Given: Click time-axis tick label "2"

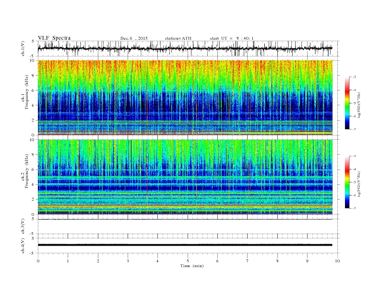Looking at the screenshot, I should 98,261.
